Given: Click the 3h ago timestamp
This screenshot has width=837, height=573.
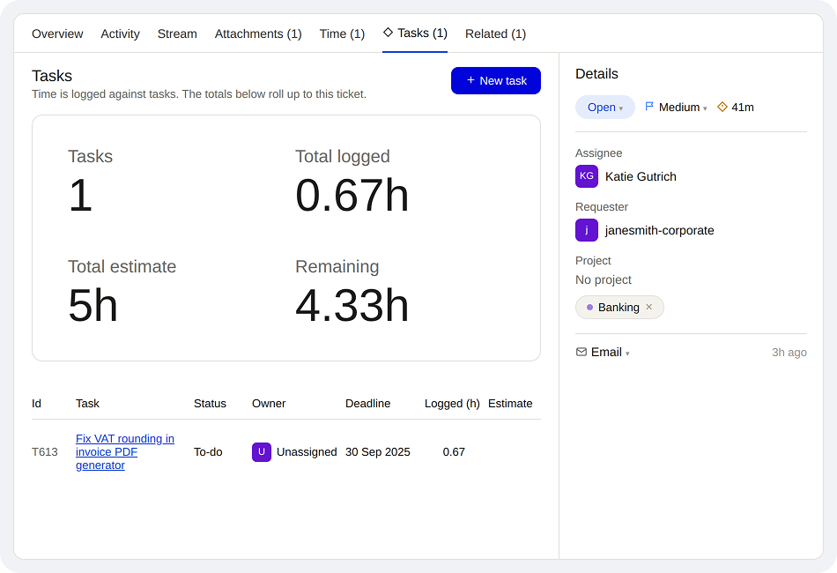Looking at the screenshot, I should (789, 353).
